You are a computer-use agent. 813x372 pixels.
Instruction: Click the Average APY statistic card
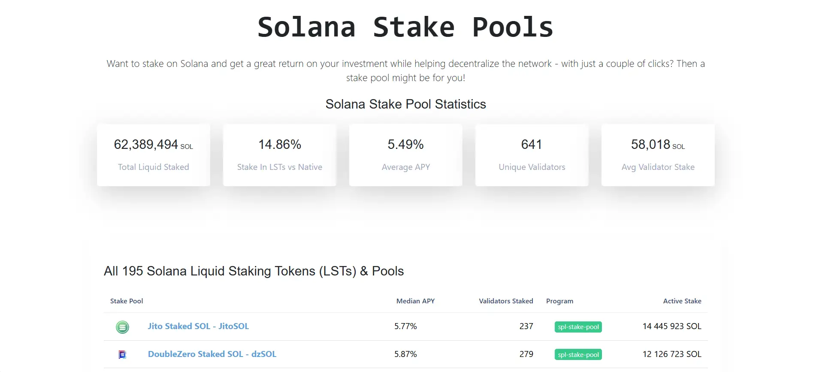406,155
